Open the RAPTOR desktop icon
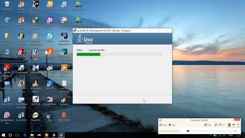This screenshot has height=138, width=245. click(x=36, y=101)
